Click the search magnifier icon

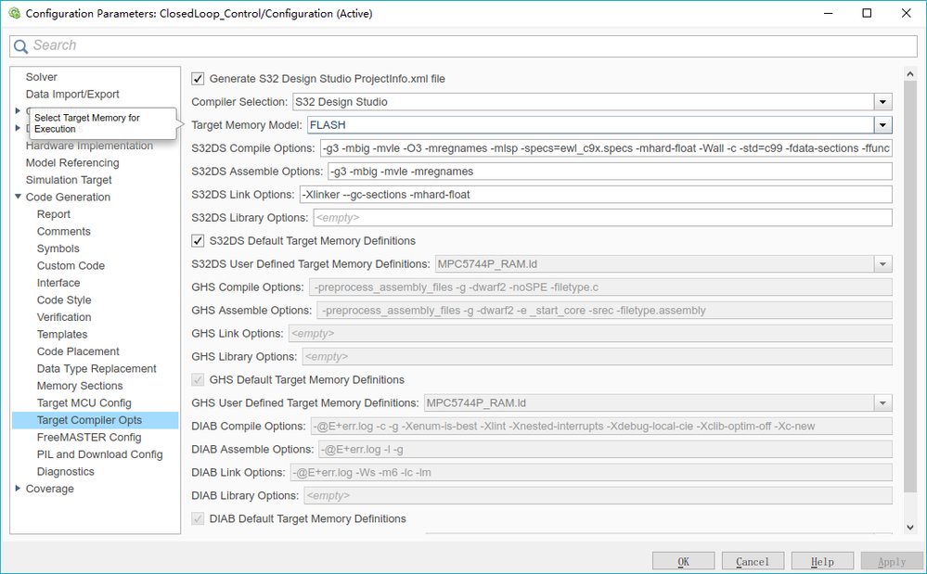(x=20, y=46)
